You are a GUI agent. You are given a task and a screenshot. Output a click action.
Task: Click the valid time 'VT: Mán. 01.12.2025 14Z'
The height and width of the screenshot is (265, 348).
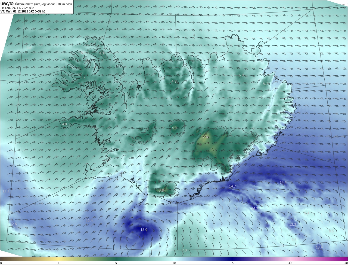(17, 11)
